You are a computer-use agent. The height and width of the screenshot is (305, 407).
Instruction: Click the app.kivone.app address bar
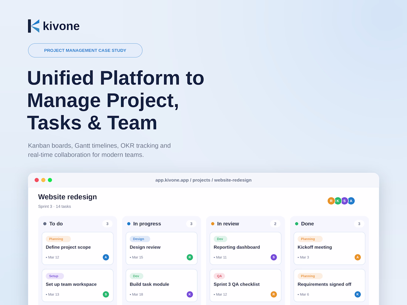click(x=203, y=180)
